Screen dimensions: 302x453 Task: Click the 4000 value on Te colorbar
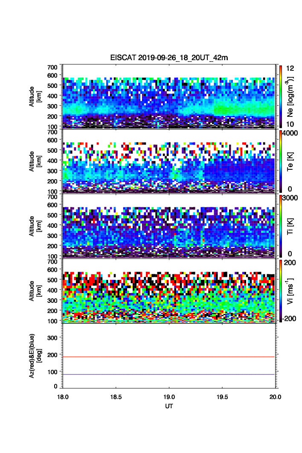(291, 133)
